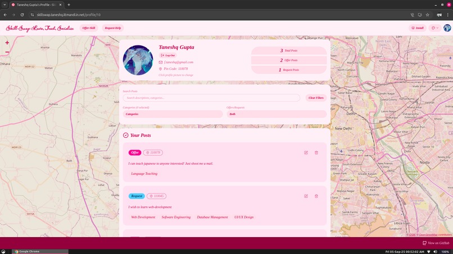The width and height of the screenshot is (453, 254).
Task: Open the Offers/Requests Both dropdown
Action: tap(277, 114)
